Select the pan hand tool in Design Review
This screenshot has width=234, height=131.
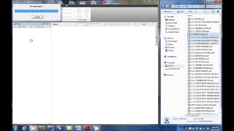click(108, 24)
